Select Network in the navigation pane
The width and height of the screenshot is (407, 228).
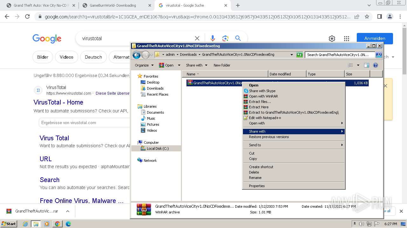[x=150, y=161]
